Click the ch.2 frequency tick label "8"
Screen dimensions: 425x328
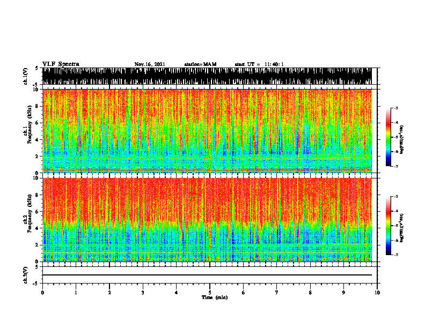coord(37,195)
